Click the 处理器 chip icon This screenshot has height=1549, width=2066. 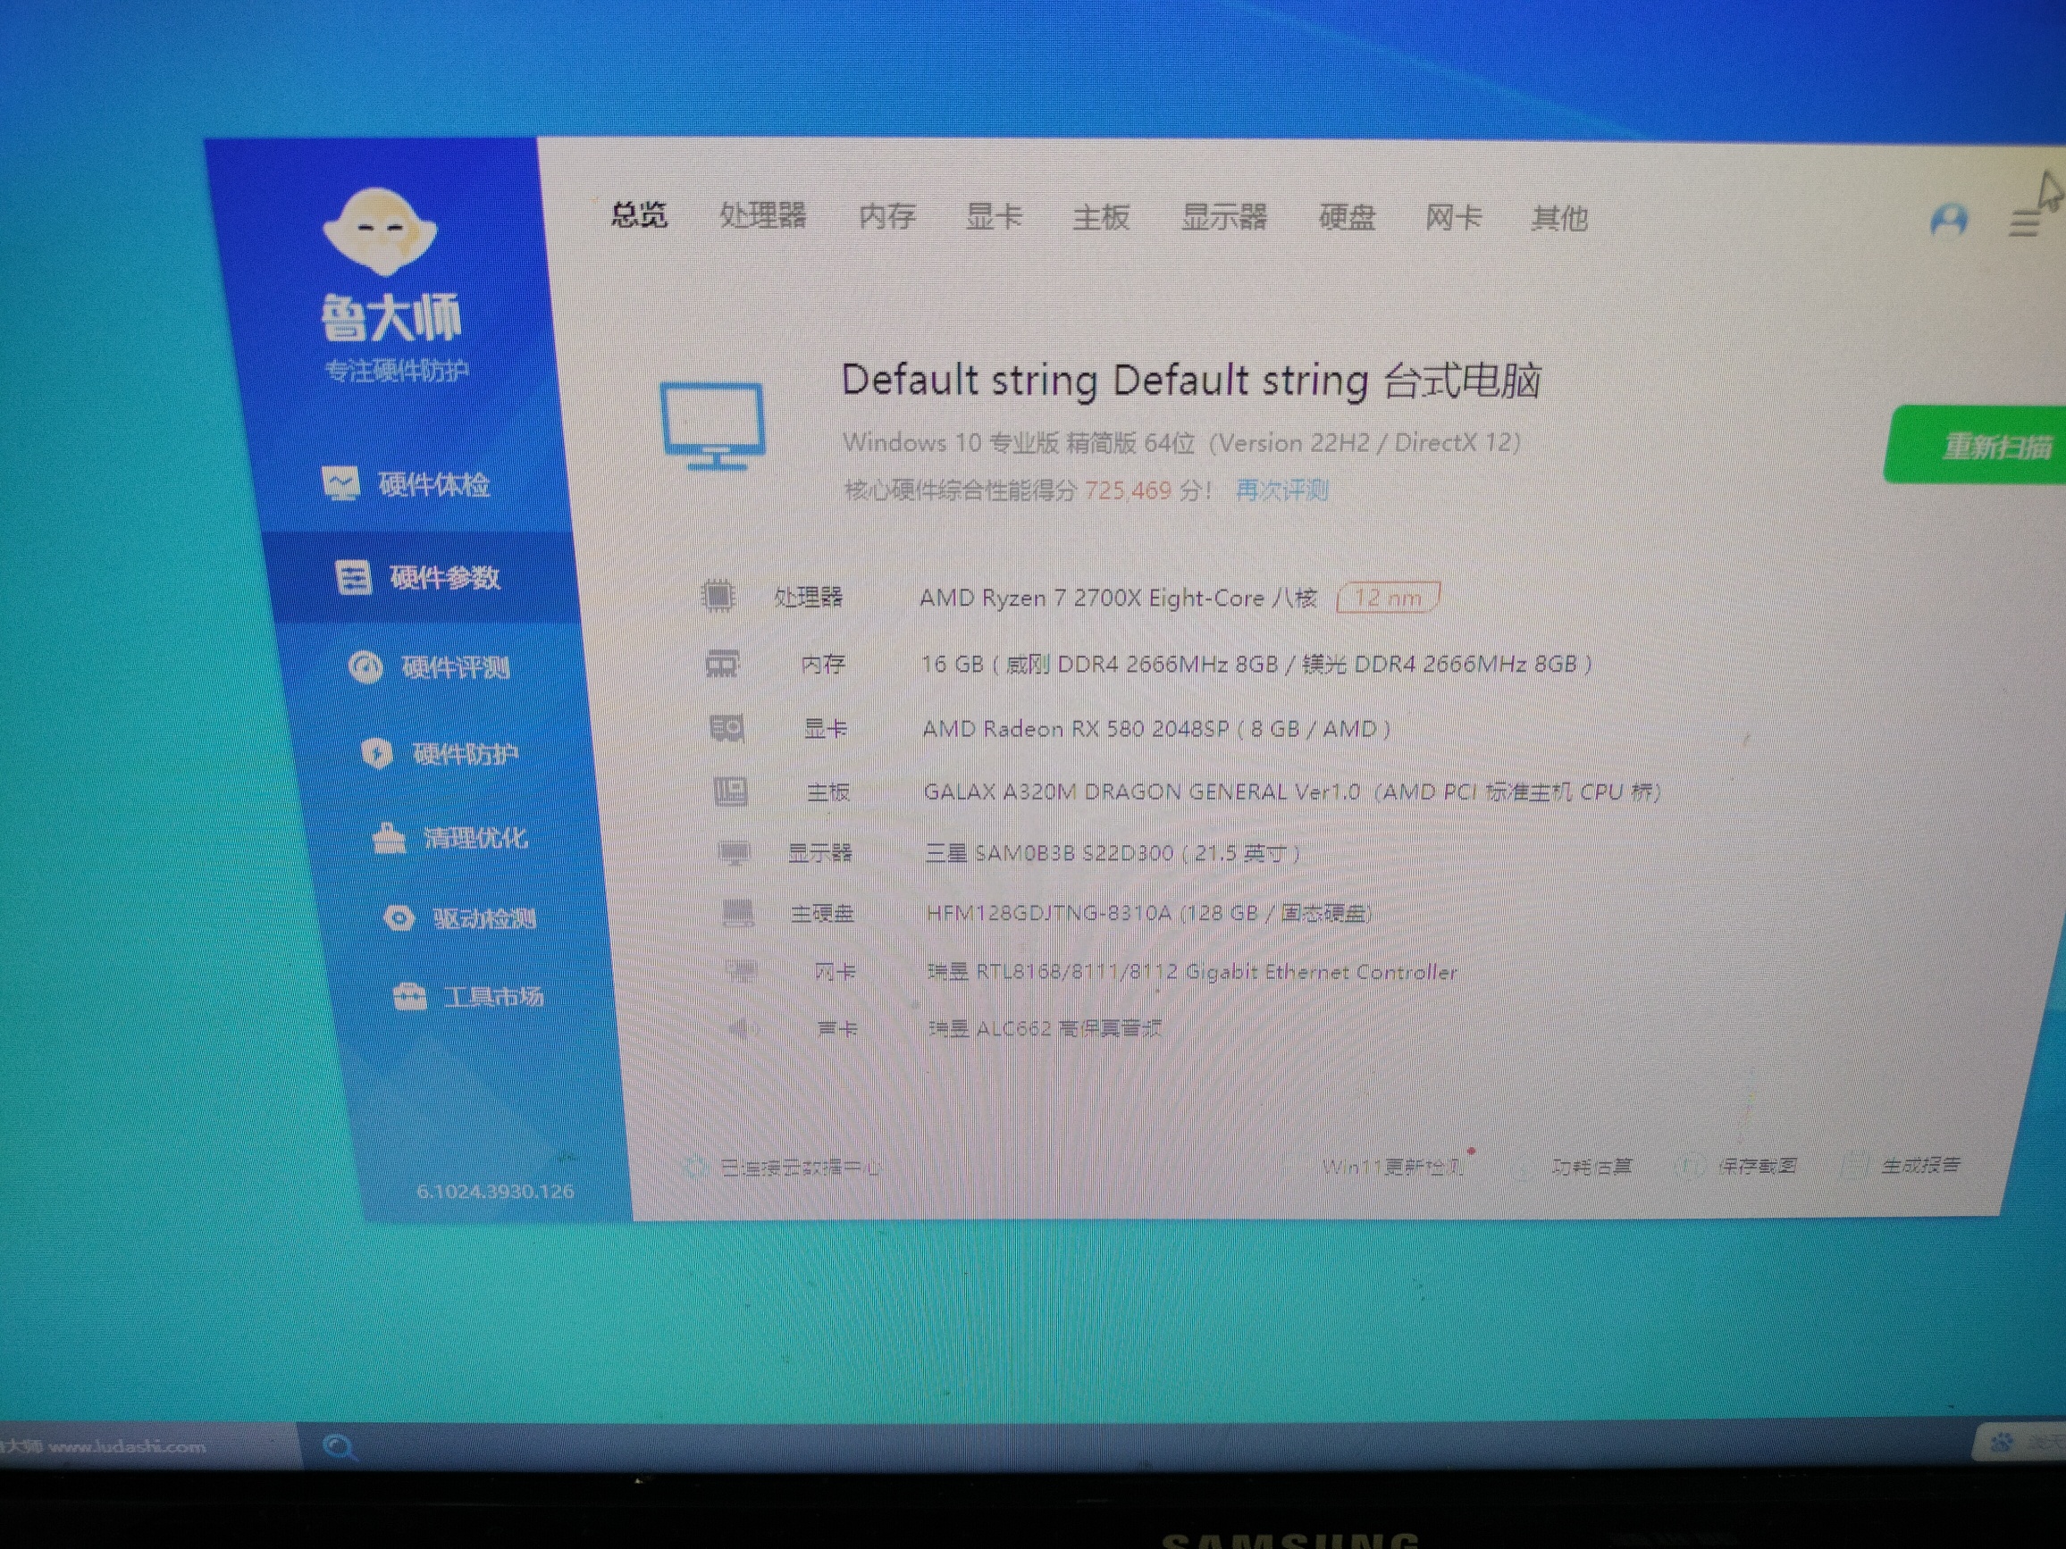[x=718, y=596]
